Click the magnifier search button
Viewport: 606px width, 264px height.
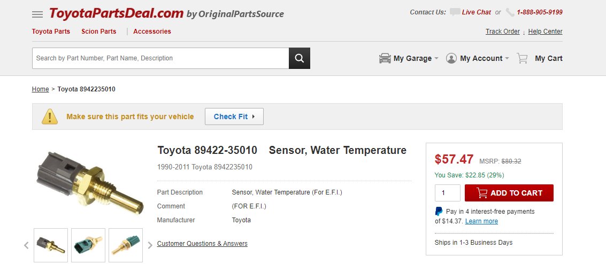pos(300,58)
